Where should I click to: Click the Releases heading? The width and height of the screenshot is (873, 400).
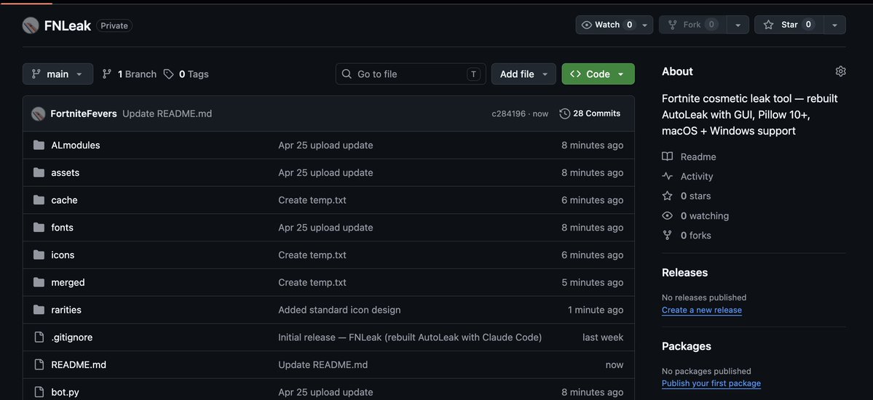coord(685,273)
